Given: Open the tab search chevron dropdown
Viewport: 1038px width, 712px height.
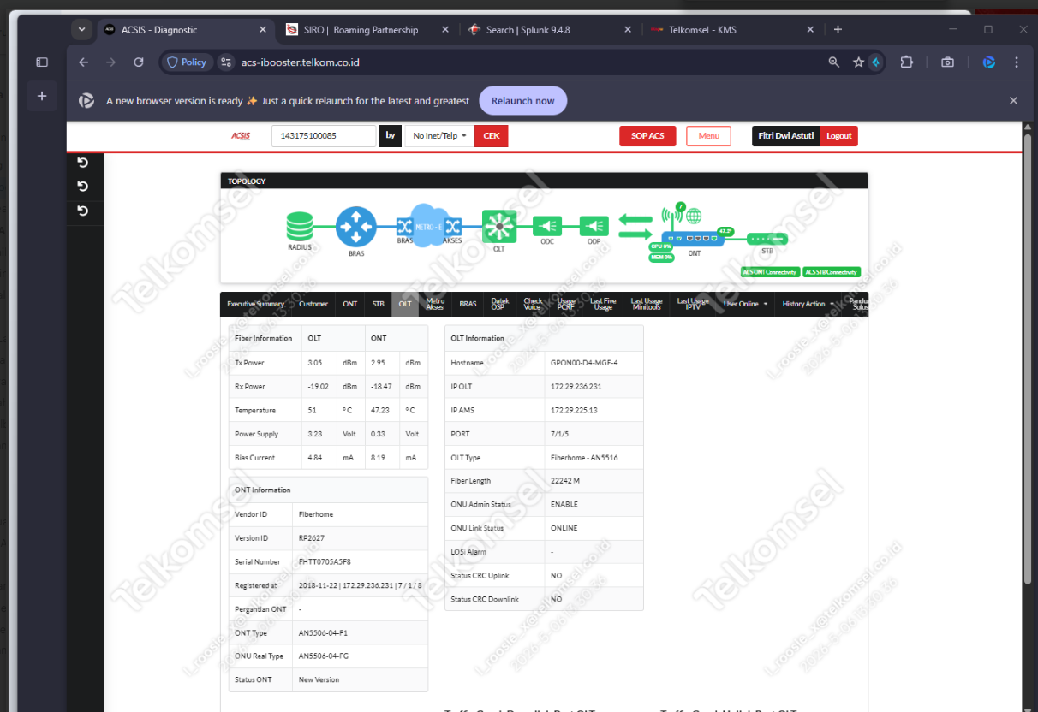Looking at the screenshot, I should 81,29.
